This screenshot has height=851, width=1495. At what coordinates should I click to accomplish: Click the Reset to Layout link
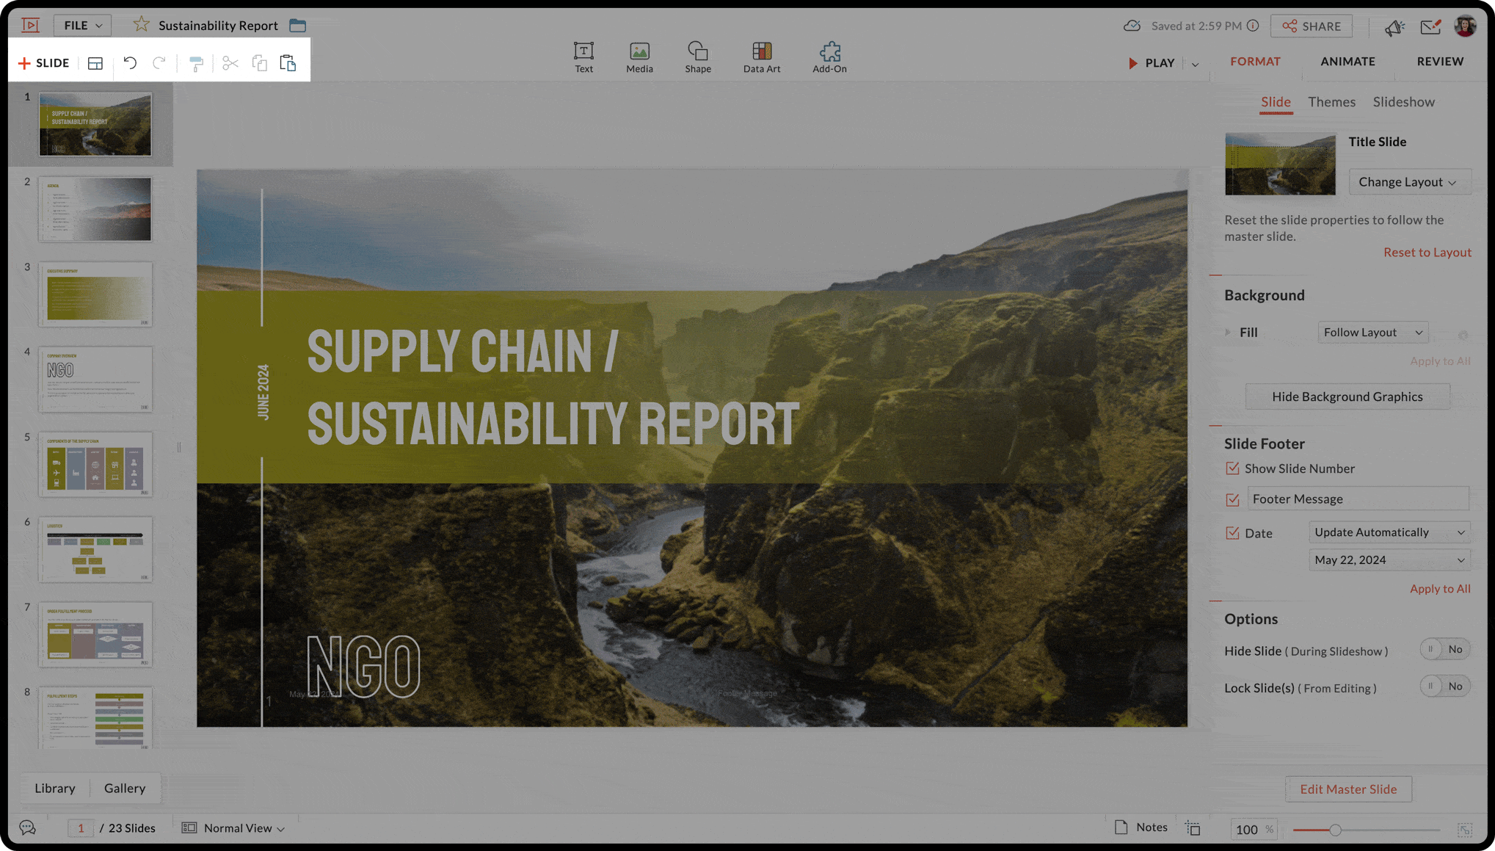[1427, 252]
